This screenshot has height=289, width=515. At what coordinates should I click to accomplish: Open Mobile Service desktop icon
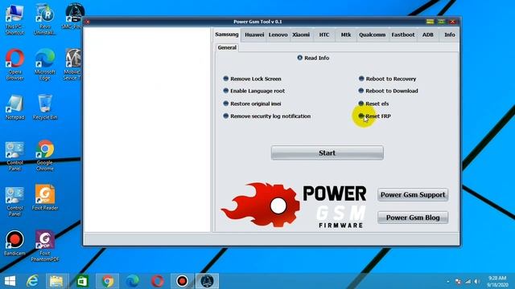pyautogui.click(x=73, y=64)
